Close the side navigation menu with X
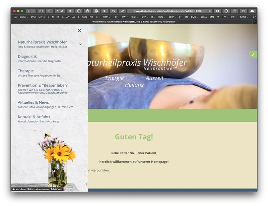The height and width of the screenshot is (206, 268). click(79, 30)
